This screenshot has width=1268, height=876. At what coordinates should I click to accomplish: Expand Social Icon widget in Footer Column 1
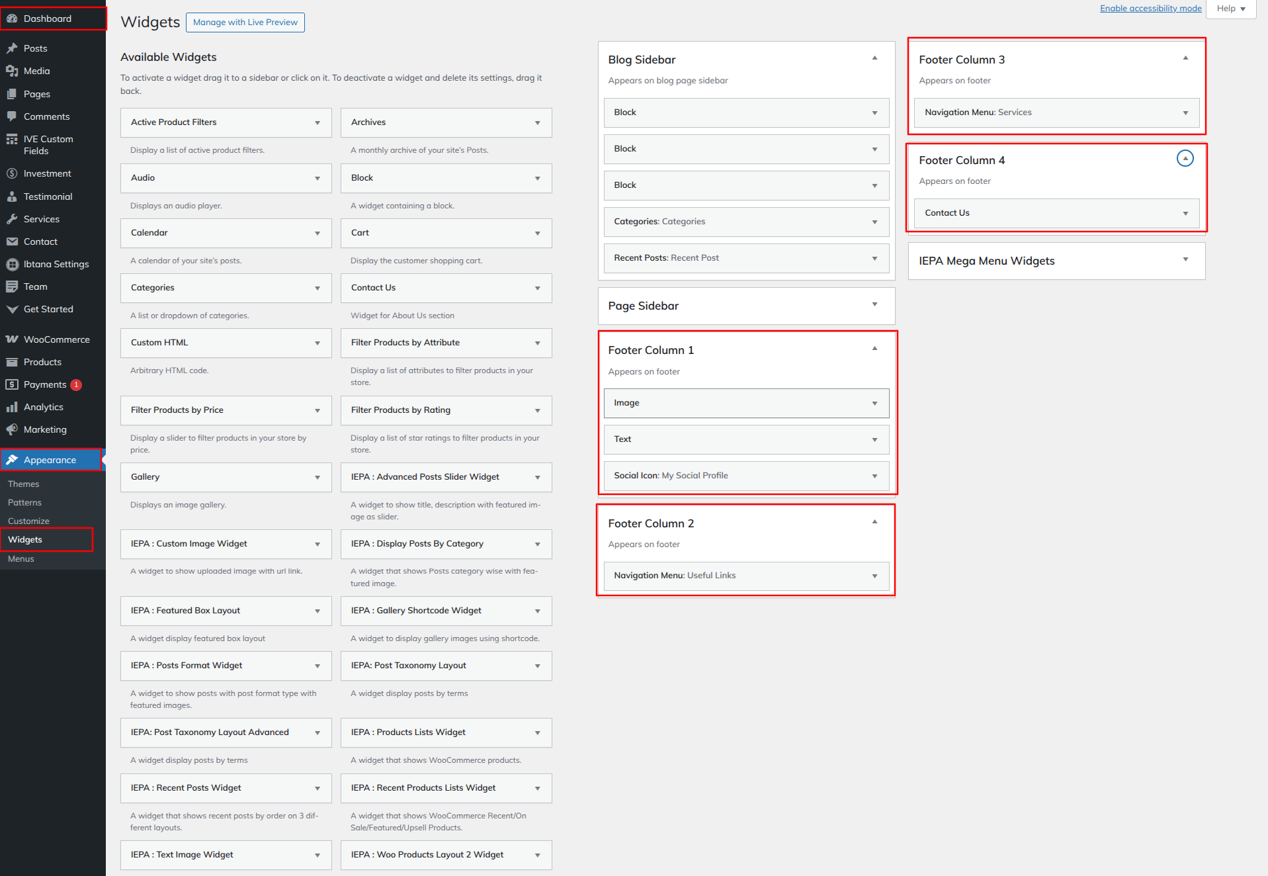874,476
